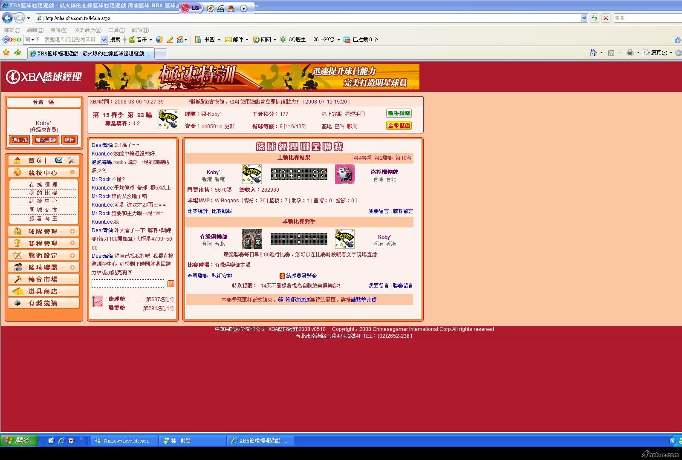Click the ranking chart icon
The width and height of the screenshot is (682, 460).
pyautogui.click(x=98, y=302)
